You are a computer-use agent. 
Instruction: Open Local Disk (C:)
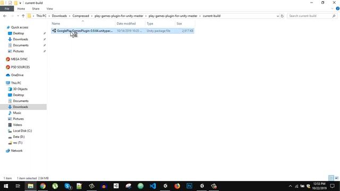coord(22,131)
